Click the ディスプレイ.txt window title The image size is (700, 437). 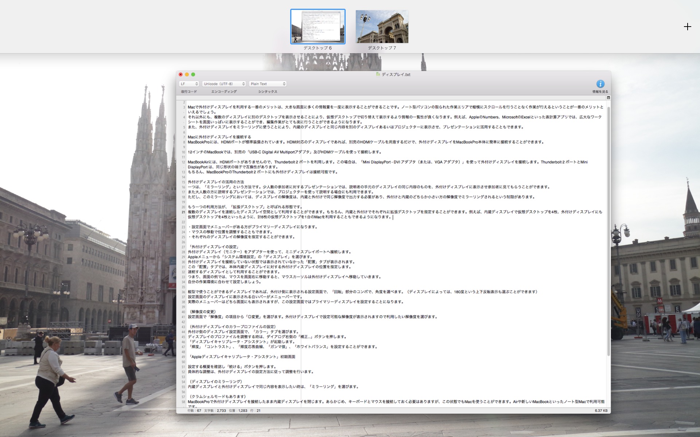point(396,74)
